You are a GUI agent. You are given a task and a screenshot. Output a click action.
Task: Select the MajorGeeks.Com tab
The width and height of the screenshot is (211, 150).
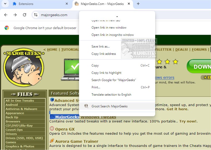102,4
